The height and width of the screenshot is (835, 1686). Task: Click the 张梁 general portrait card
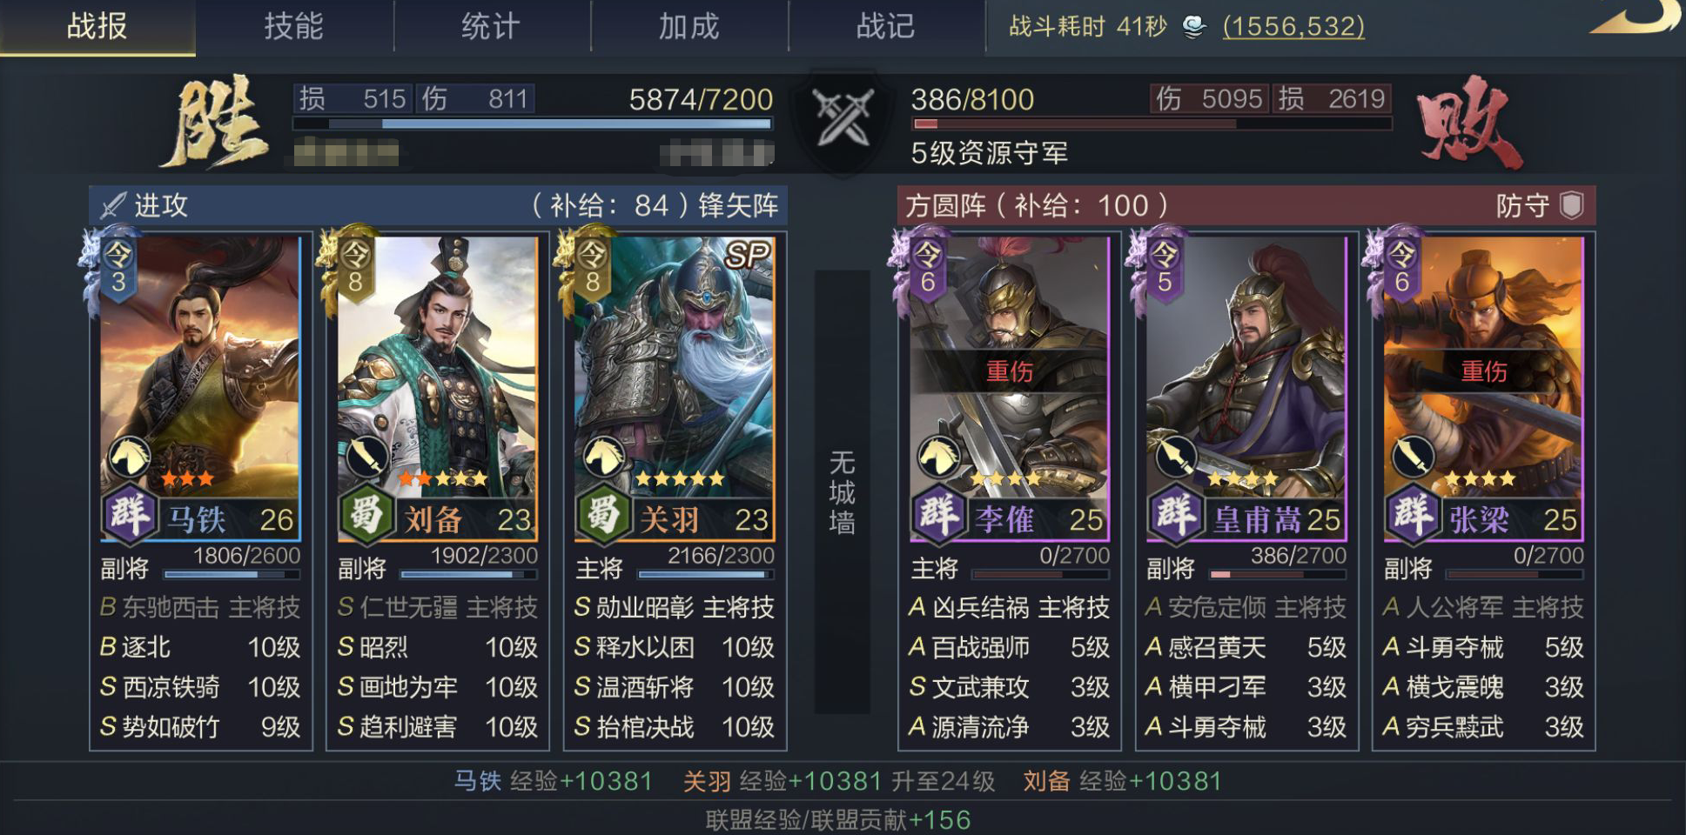coord(1483,389)
